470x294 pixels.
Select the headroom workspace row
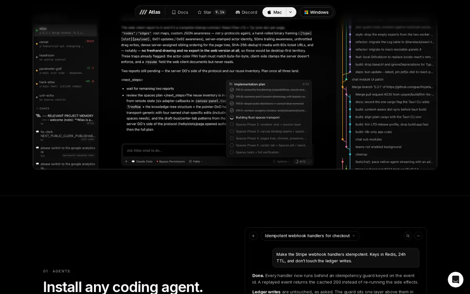pyautogui.click(x=65, y=57)
